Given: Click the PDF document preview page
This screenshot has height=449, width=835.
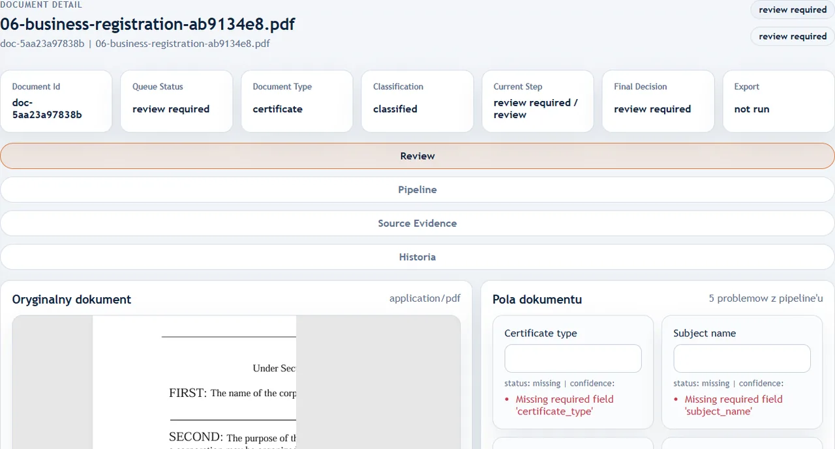Looking at the screenshot, I should pos(194,383).
